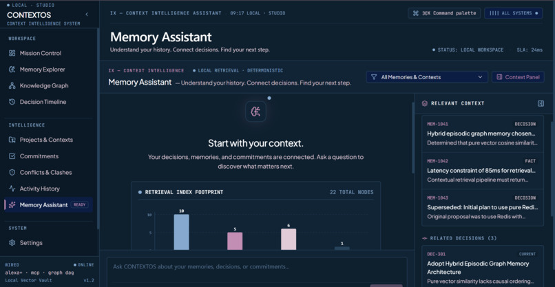Open Commitments section
Viewport: 555px width, 287px height.
click(48, 156)
